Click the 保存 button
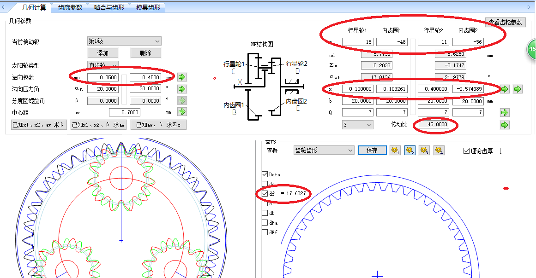 click(x=372, y=150)
